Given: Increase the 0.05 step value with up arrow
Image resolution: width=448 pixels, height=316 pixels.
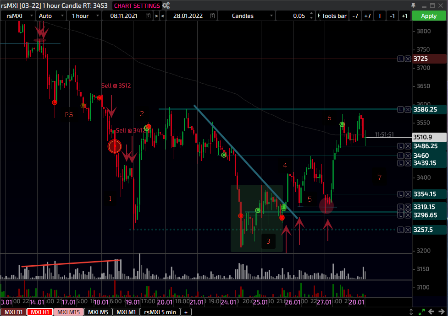Looking at the screenshot, I should pos(311,14).
